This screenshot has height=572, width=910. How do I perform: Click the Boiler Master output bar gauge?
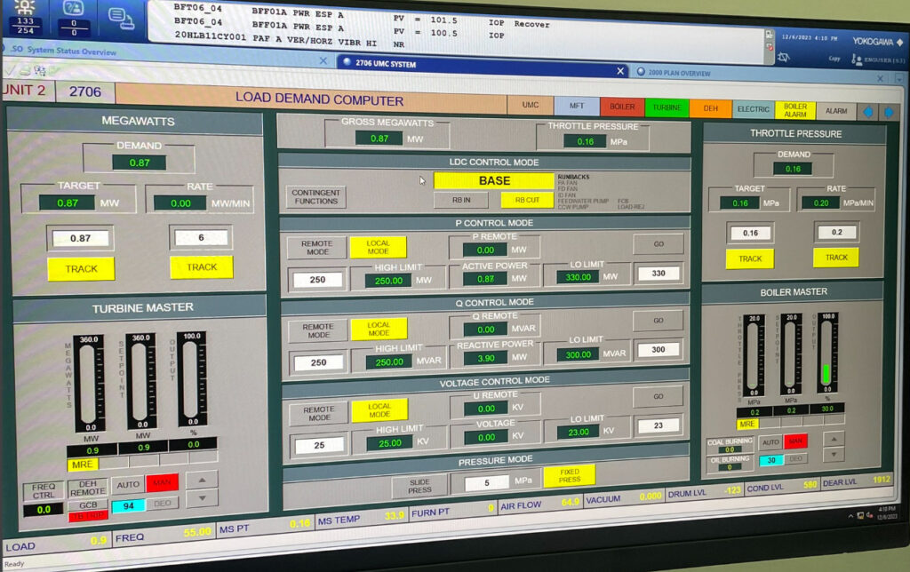coord(826,357)
